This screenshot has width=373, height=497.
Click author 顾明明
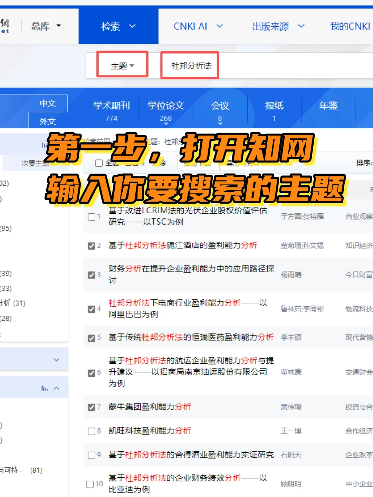291,484
